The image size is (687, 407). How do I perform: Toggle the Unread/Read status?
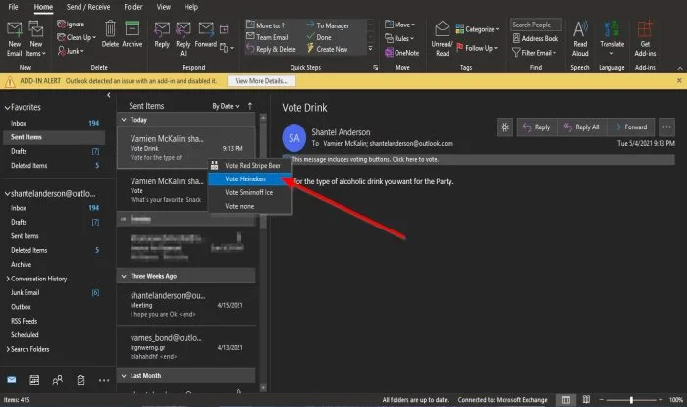pos(442,39)
